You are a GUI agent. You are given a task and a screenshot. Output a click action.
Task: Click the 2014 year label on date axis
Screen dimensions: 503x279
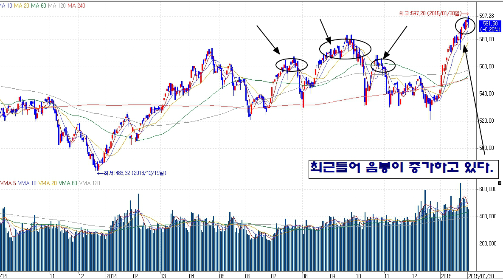point(112,276)
